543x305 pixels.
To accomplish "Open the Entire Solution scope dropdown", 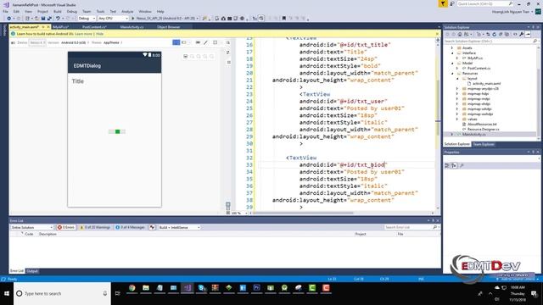I will pyautogui.click(x=32, y=227).
